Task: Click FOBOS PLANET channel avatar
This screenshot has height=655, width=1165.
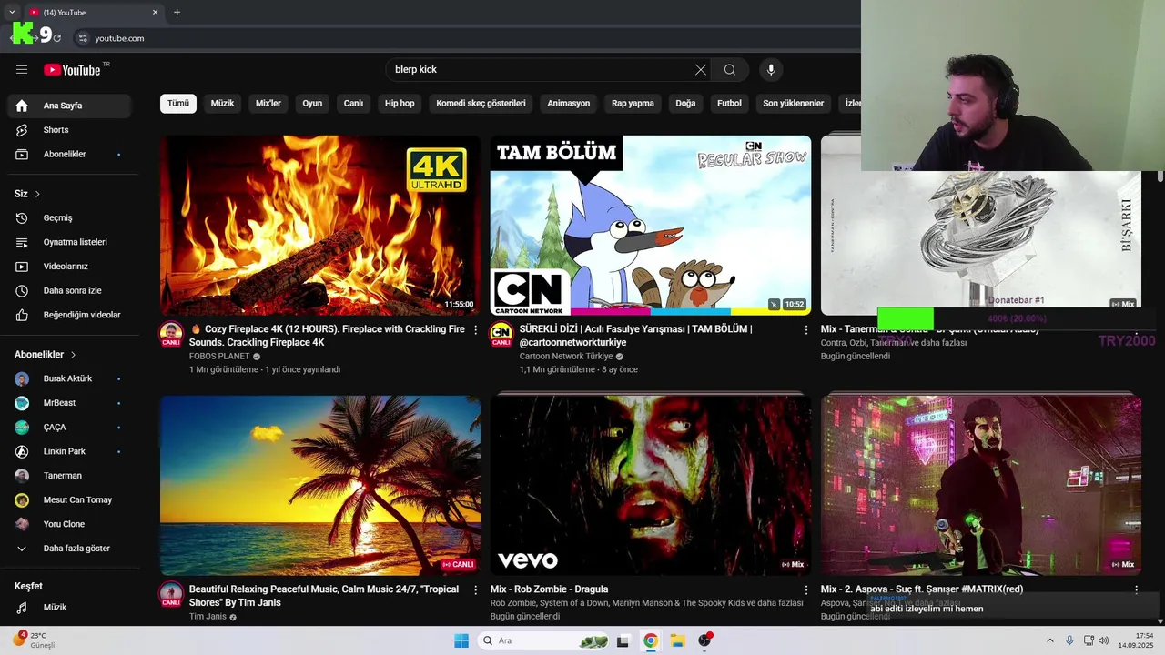Action: point(171,334)
